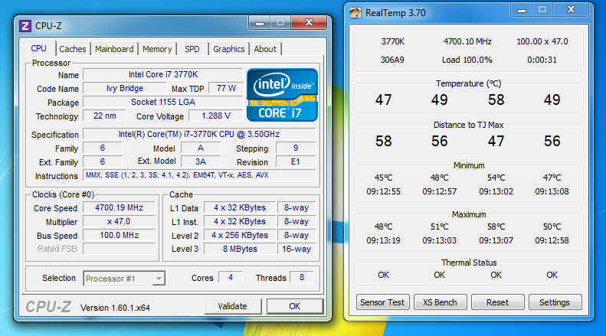The height and width of the screenshot is (336, 606).
Task: Open the Mainboard tab
Action: click(114, 49)
